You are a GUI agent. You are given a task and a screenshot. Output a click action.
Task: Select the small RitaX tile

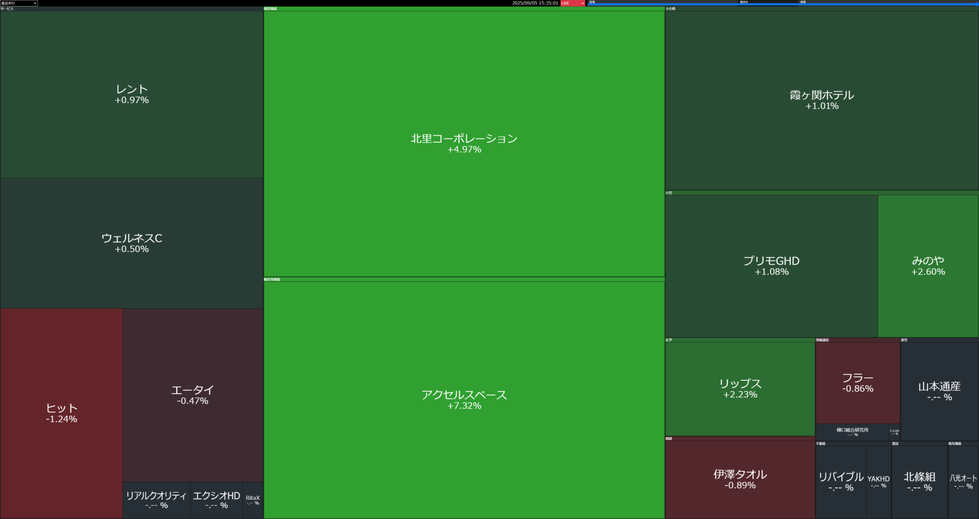(x=253, y=500)
